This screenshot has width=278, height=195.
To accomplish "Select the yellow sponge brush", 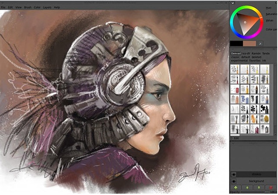I will (265, 119).
